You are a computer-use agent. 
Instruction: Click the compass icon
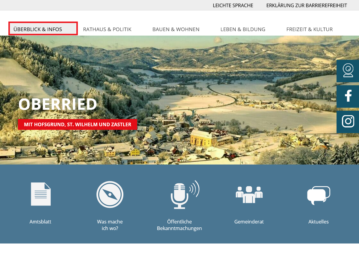pos(110,194)
